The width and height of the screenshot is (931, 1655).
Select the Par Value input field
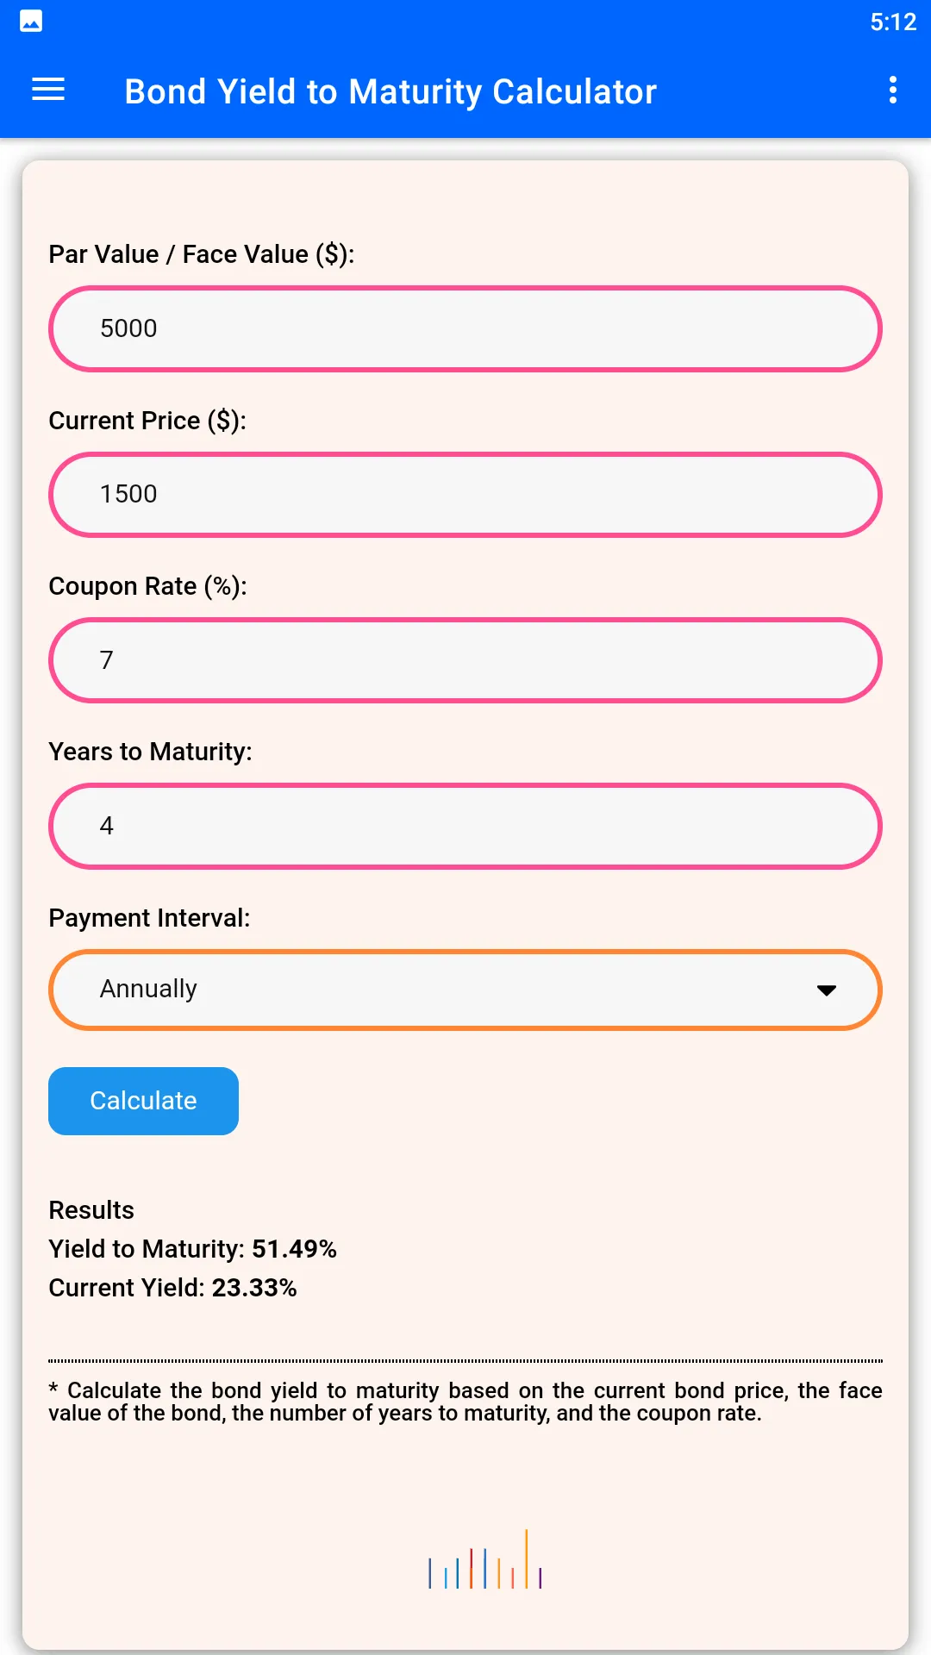pyautogui.click(x=465, y=328)
